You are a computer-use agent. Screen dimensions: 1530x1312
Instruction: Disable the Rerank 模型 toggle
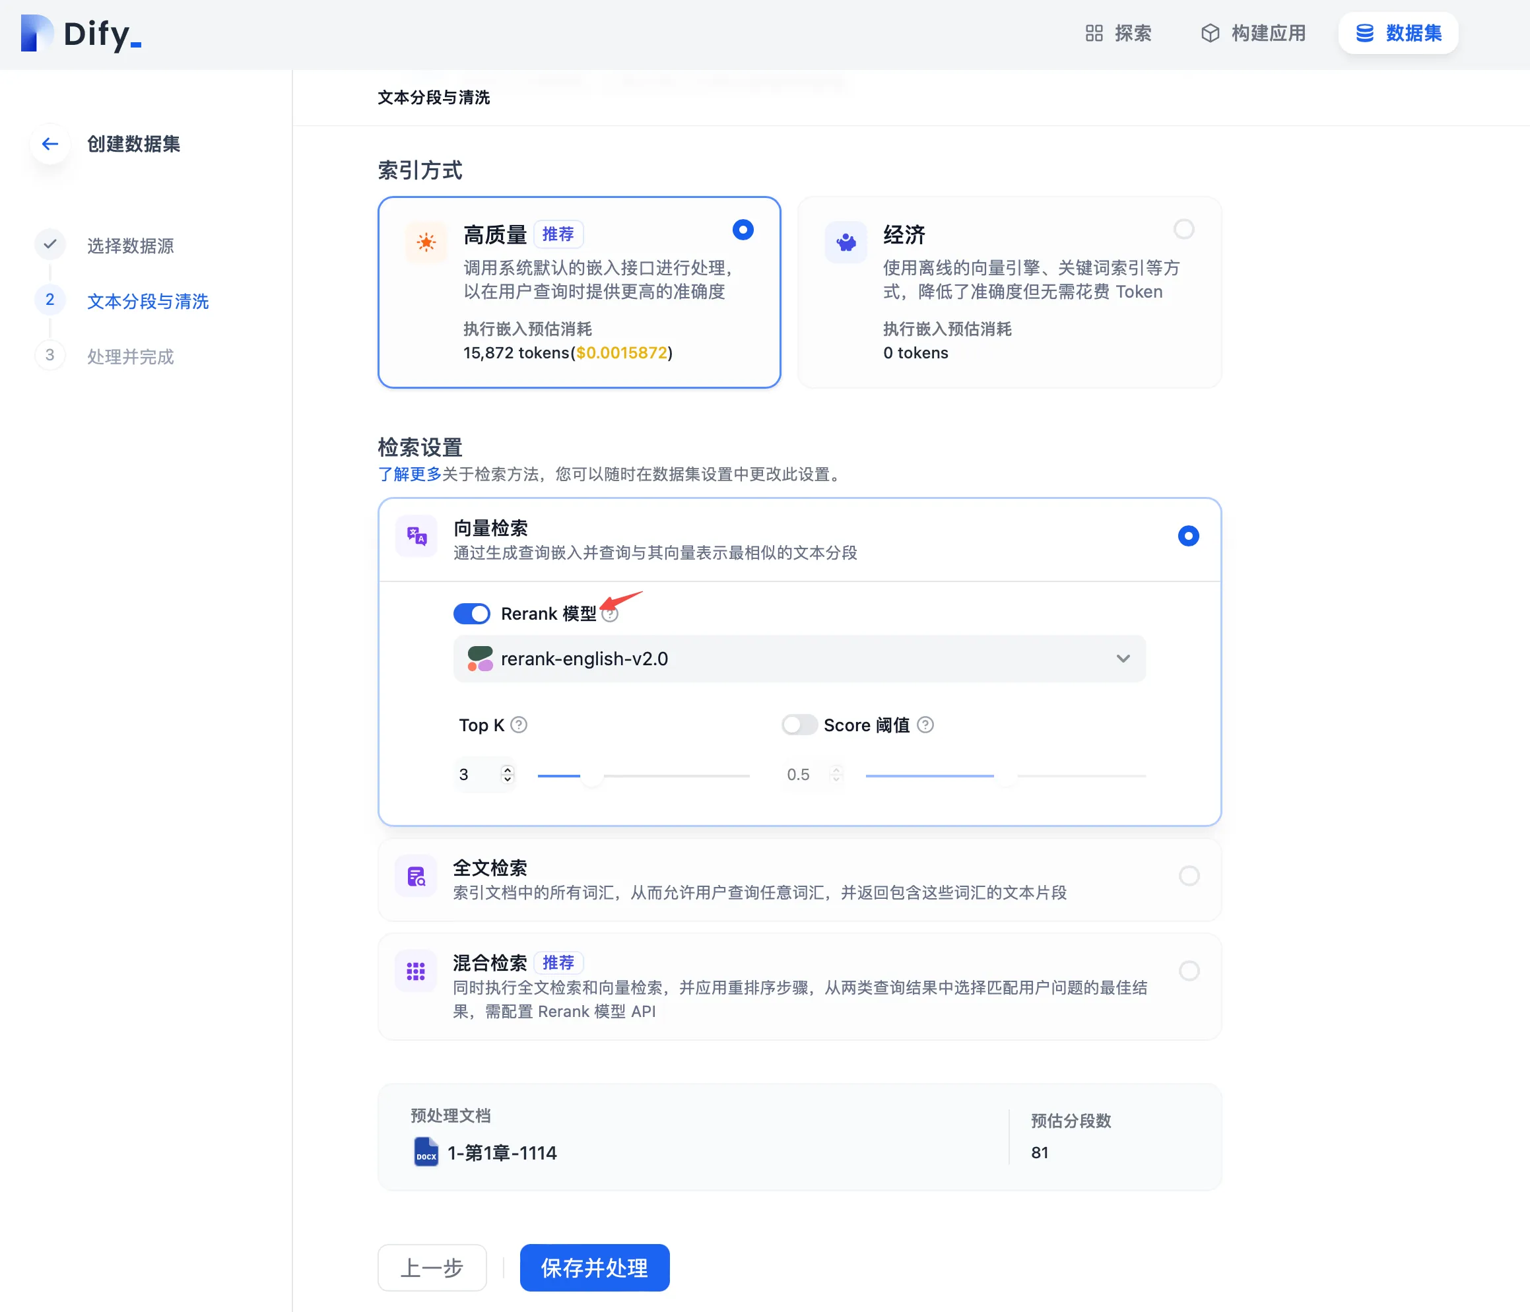tap(472, 614)
